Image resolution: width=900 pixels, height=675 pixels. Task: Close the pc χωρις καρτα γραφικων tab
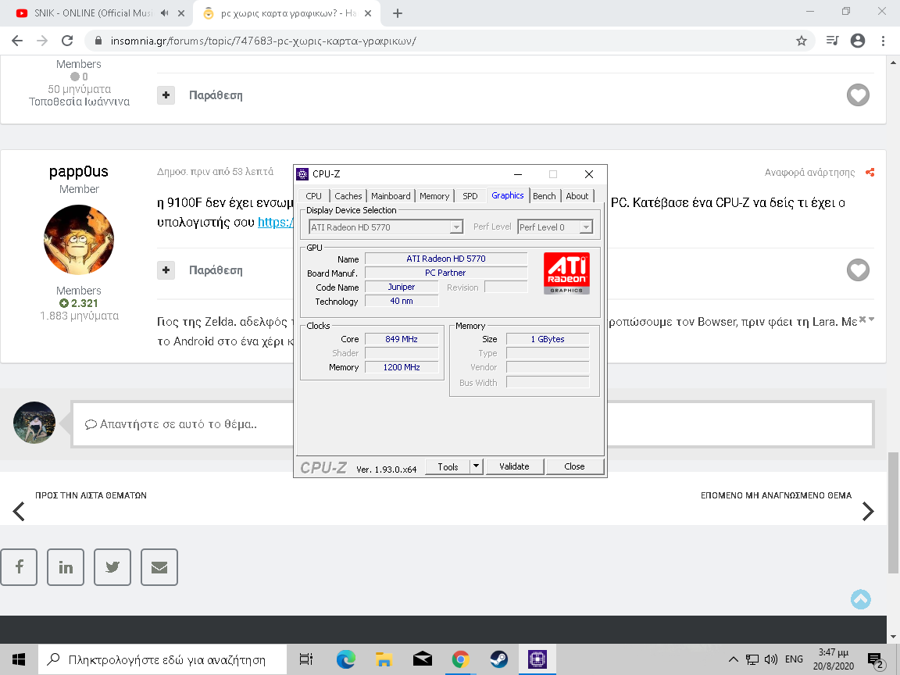point(368,13)
